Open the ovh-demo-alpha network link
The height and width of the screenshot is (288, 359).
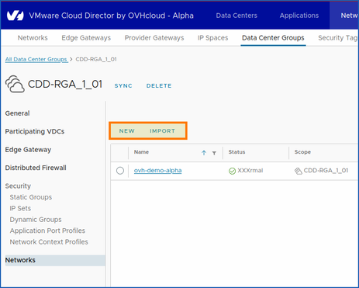[157, 171]
